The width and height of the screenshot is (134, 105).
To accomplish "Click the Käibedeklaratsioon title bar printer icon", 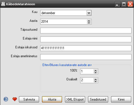I will point(3,4).
